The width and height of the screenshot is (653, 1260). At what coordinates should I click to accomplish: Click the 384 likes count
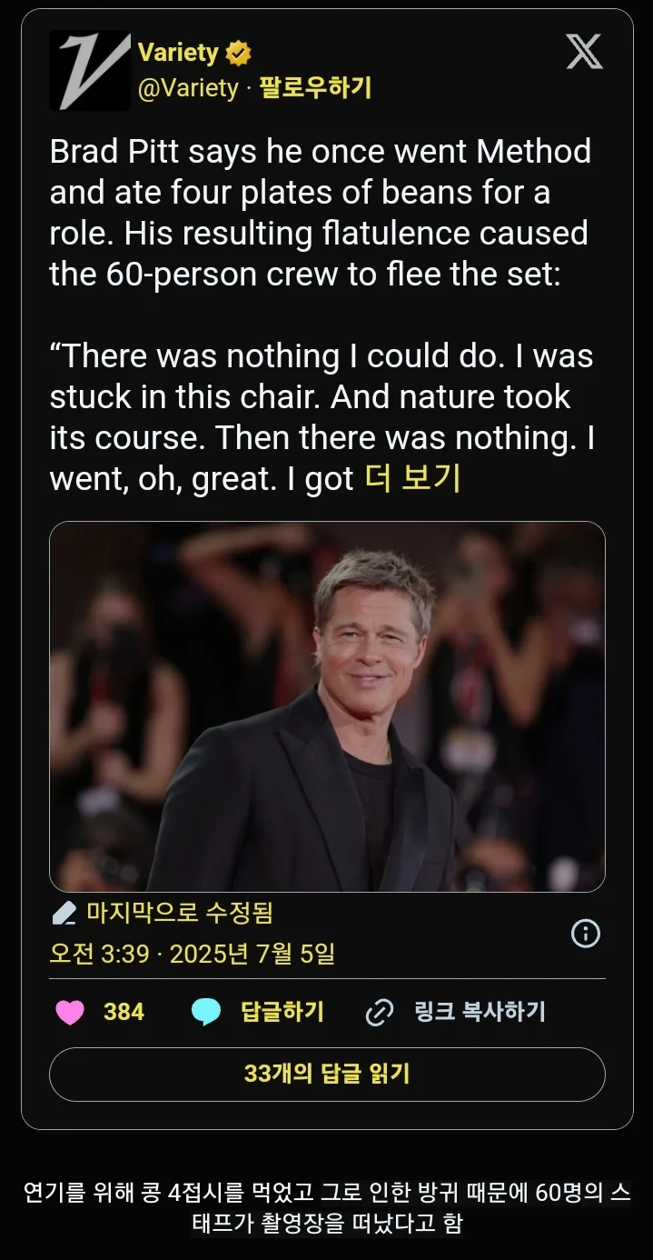[124, 1012]
